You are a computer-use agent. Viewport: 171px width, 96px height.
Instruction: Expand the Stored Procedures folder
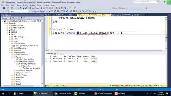coord(12,55)
